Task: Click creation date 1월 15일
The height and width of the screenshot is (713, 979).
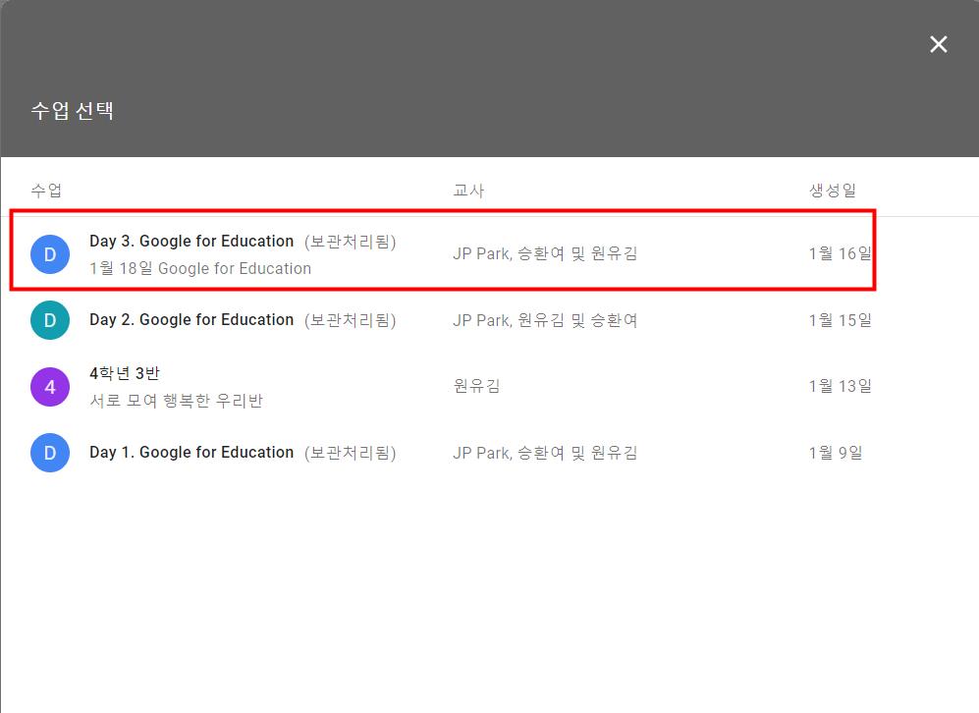Action: [x=840, y=320]
